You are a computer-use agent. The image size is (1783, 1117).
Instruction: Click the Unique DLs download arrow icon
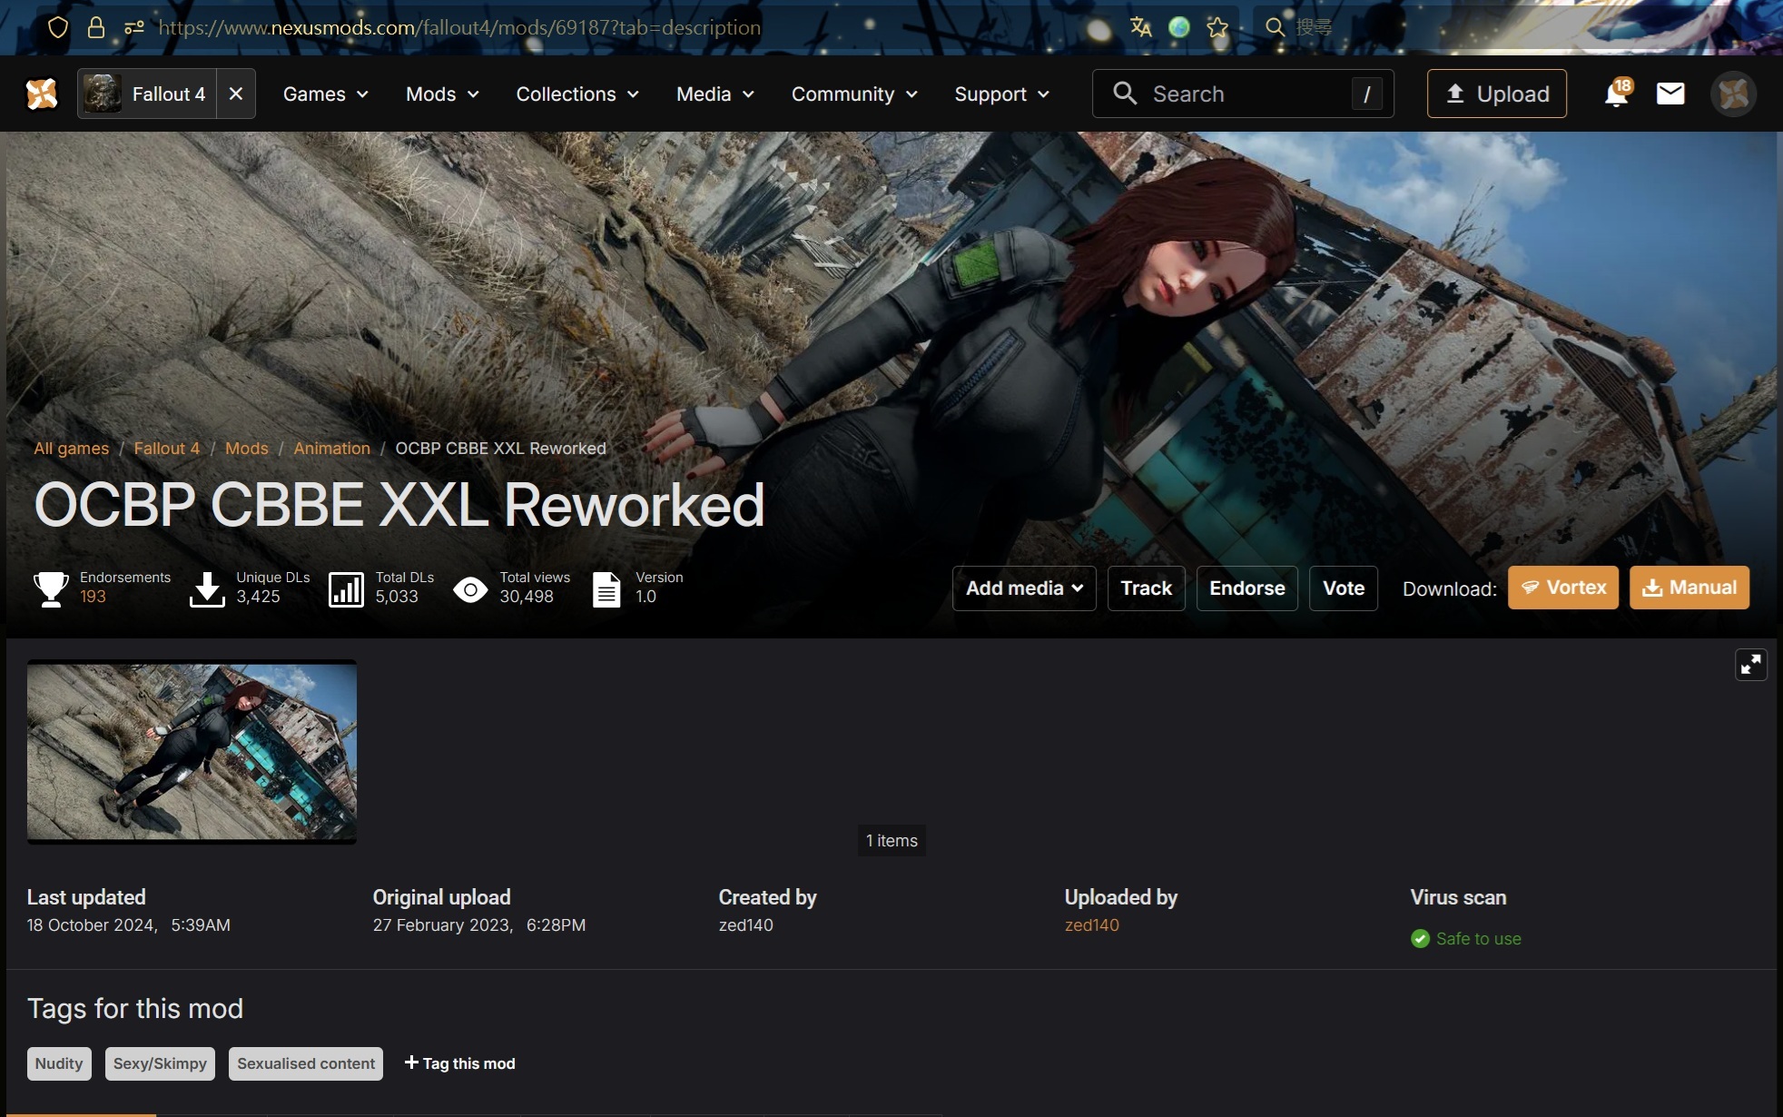[x=207, y=588]
